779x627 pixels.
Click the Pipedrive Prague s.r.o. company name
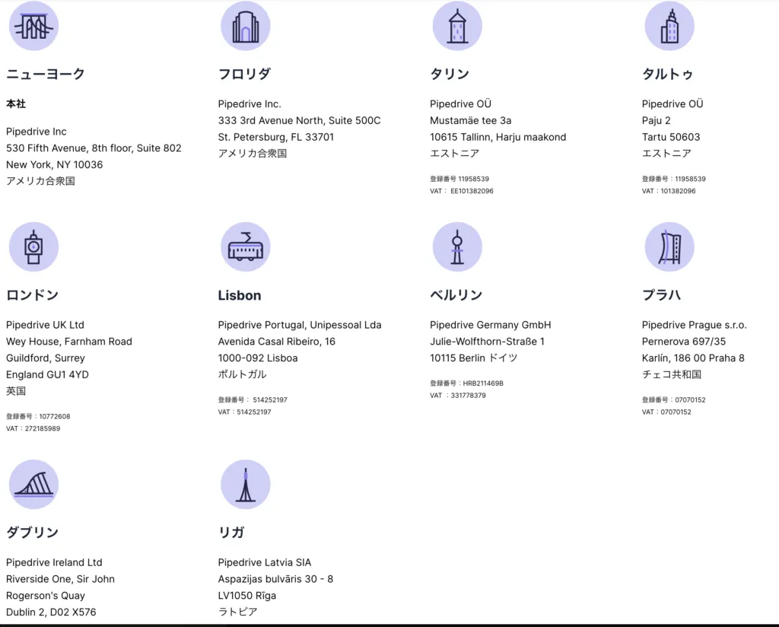(x=694, y=325)
